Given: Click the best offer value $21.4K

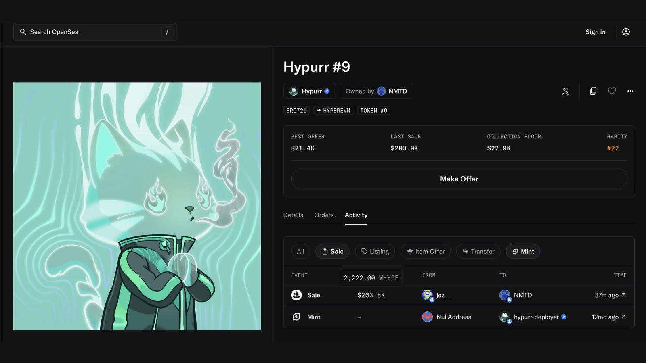Looking at the screenshot, I should [x=303, y=148].
